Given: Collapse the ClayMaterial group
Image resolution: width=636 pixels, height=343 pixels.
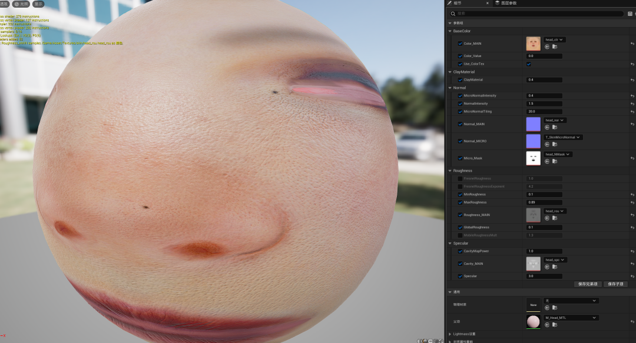Looking at the screenshot, I should 450,72.
